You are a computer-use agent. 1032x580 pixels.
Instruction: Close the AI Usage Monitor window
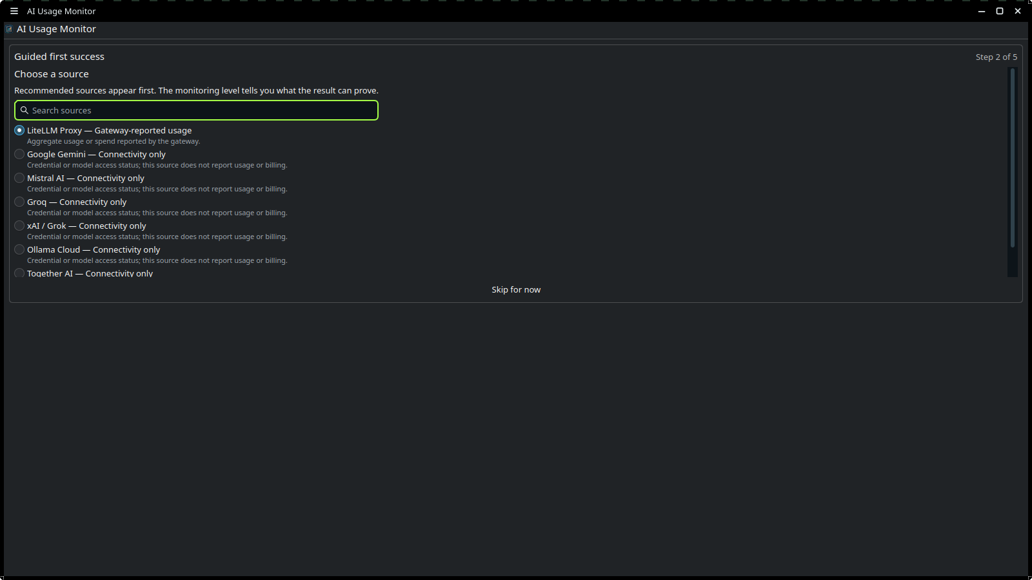coord(1018,11)
